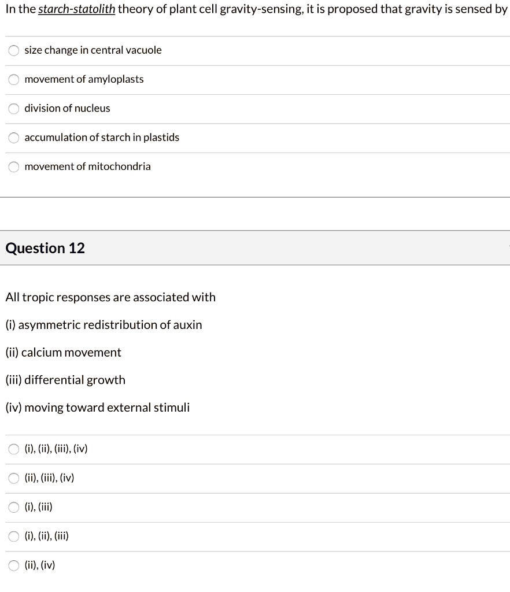
Task: Pick the 'division of nucleus' radio button
Action: click(x=14, y=109)
